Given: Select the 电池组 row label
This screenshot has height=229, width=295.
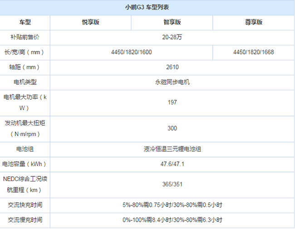Looking at the screenshot, I should pos(25,149).
